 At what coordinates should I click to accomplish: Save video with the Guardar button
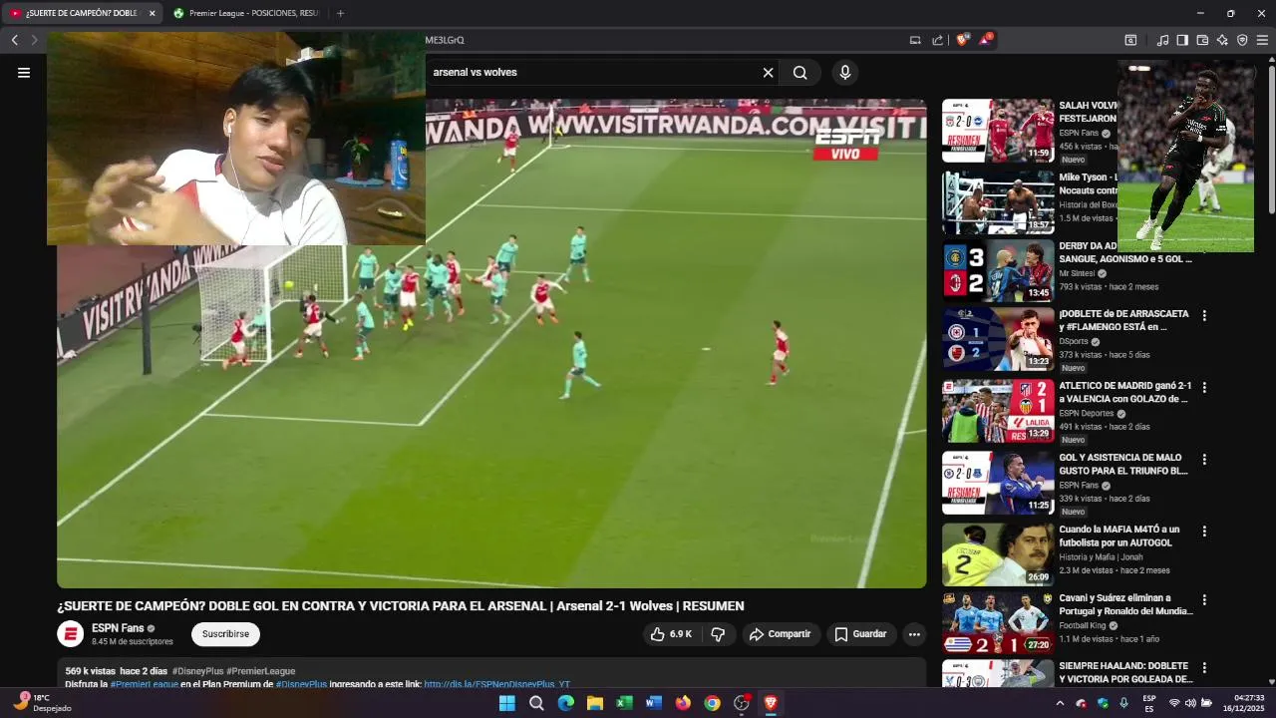click(x=861, y=634)
